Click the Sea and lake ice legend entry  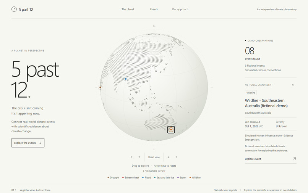pyautogui.click(x=164, y=177)
